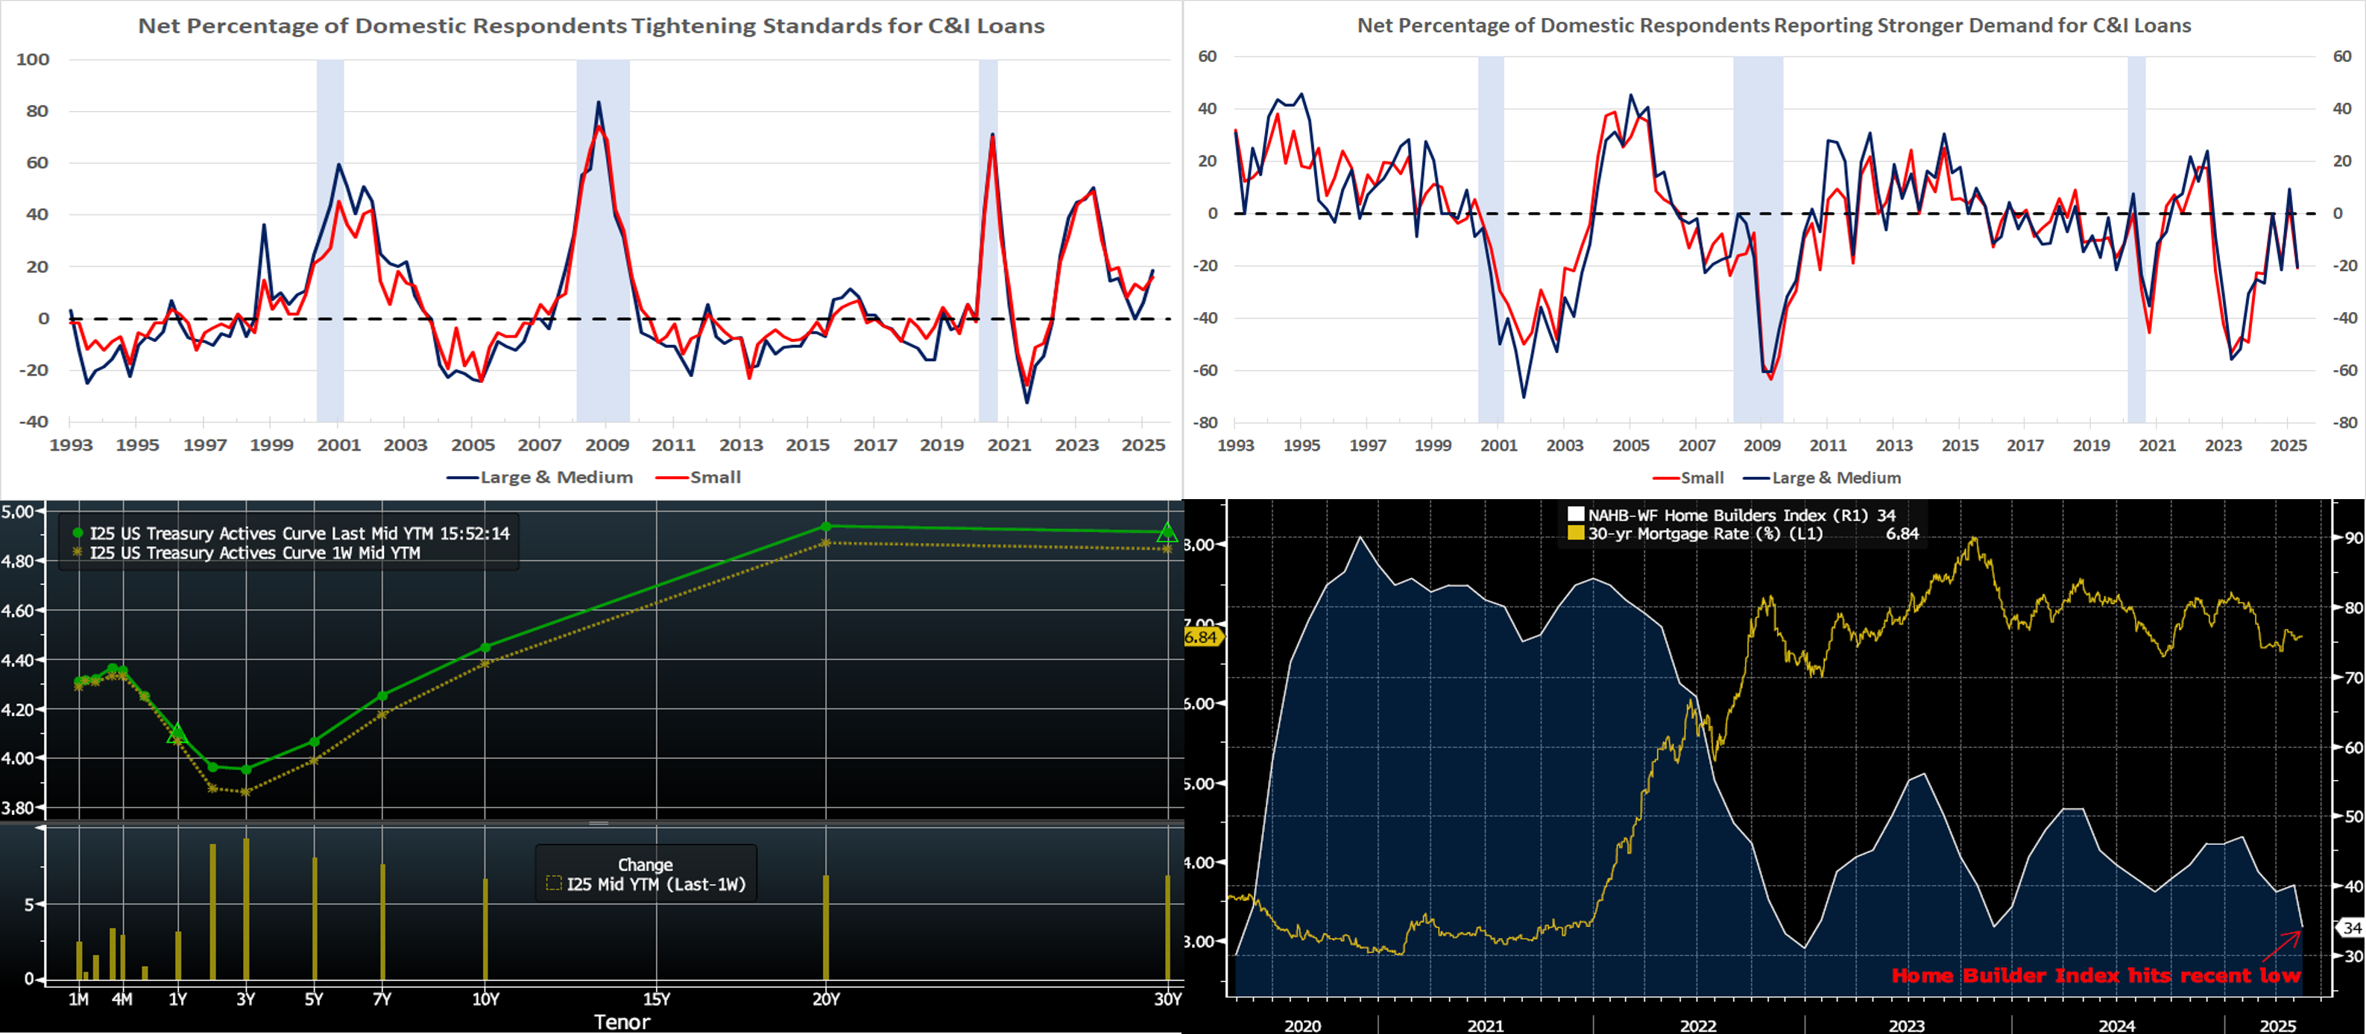
Task: Click green triangle marker at 30Y tenor
Action: [1167, 532]
